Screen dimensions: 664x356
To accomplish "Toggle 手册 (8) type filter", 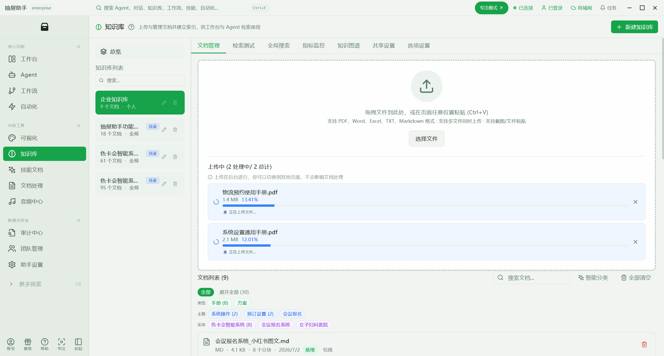I will [220, 303].
